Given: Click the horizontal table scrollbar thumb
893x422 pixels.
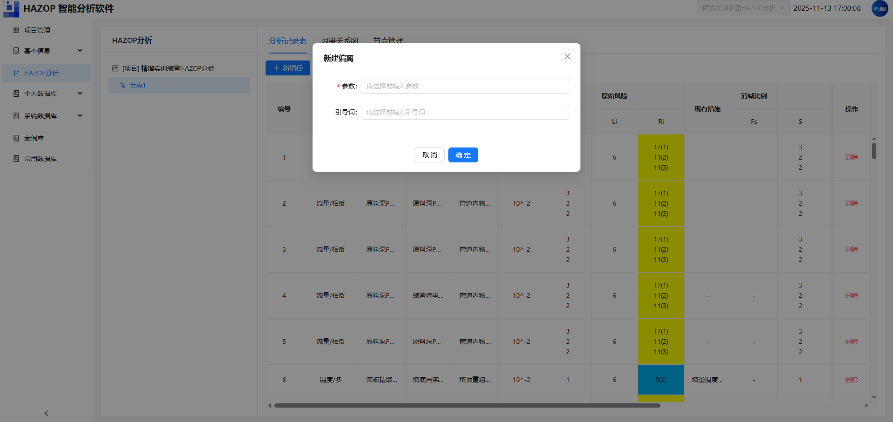Looking at the screenshot, I should [467, 405].
